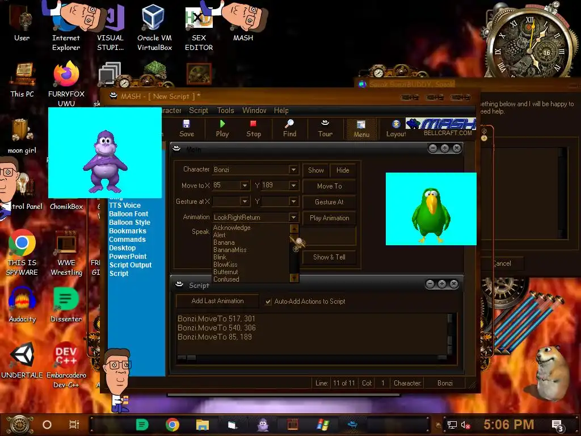Image resolution: width=581 pixels, height=436 pixels.
Task: Expand the Gesture at X dropdown
Action: coord(245,202)
